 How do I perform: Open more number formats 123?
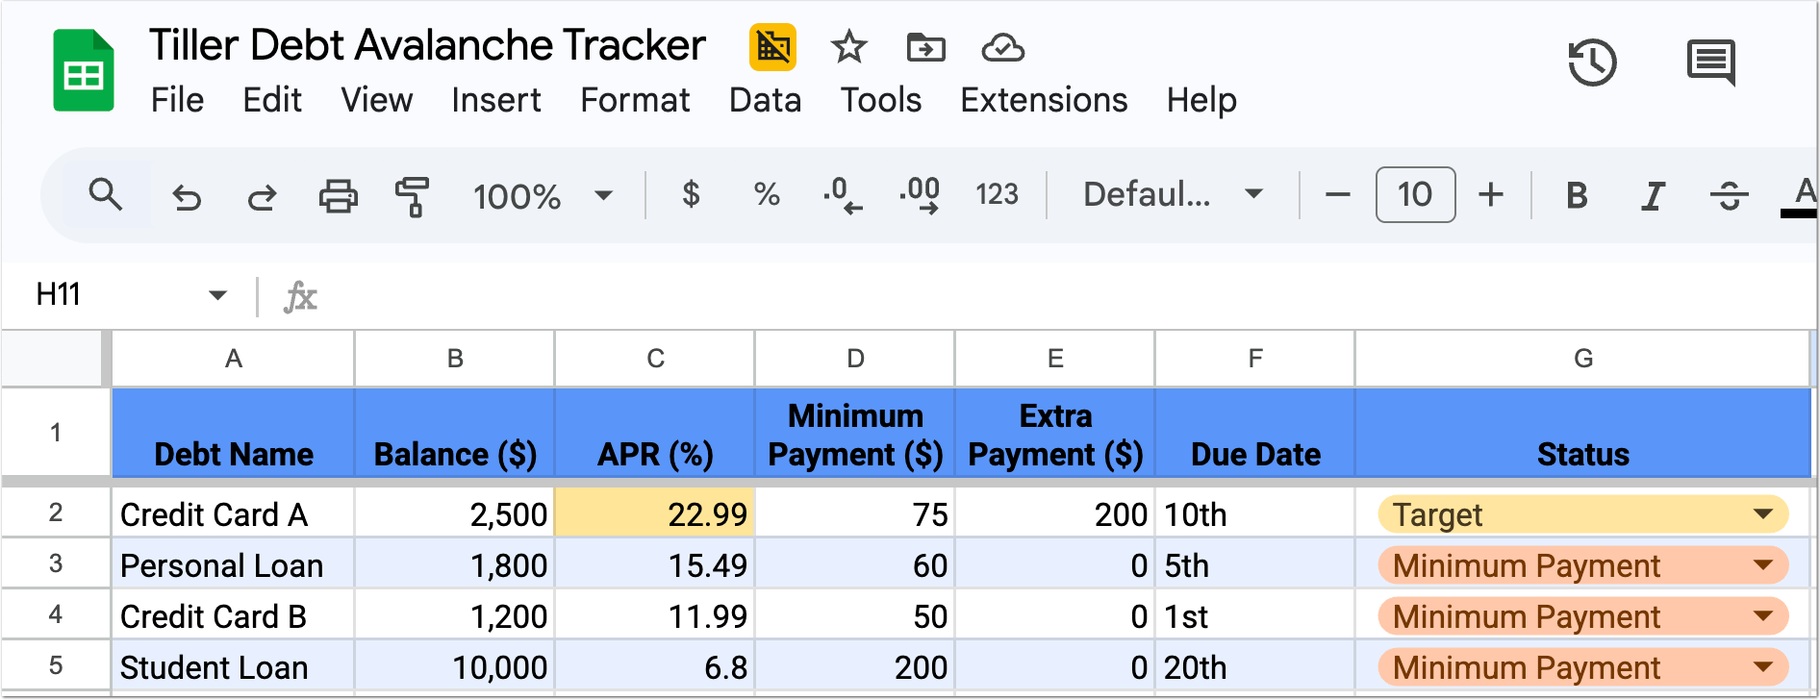(x=997, y=195)
